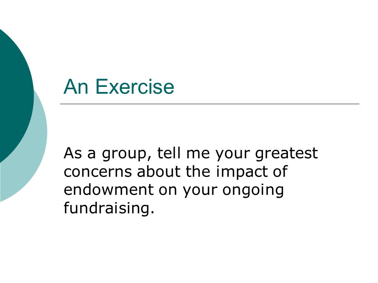The image size is (378, 283).
Task: Click the 'An Exercise' slide title
Action: (x=119, y=86)
